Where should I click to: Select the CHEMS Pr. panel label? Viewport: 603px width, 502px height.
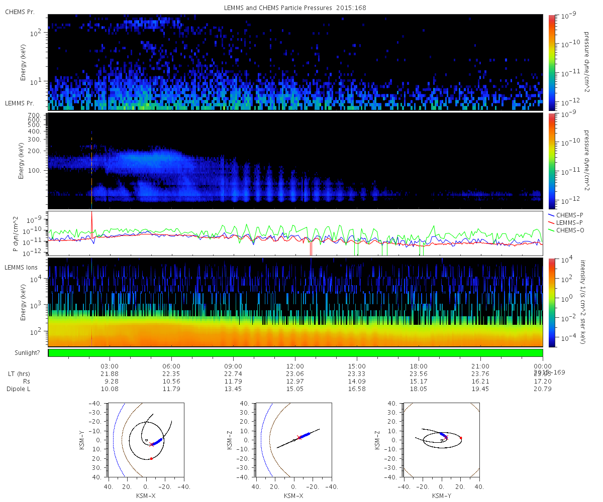point(20,12)
